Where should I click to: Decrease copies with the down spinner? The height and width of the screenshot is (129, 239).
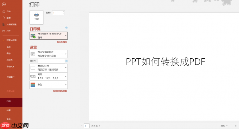click(63, 14)
